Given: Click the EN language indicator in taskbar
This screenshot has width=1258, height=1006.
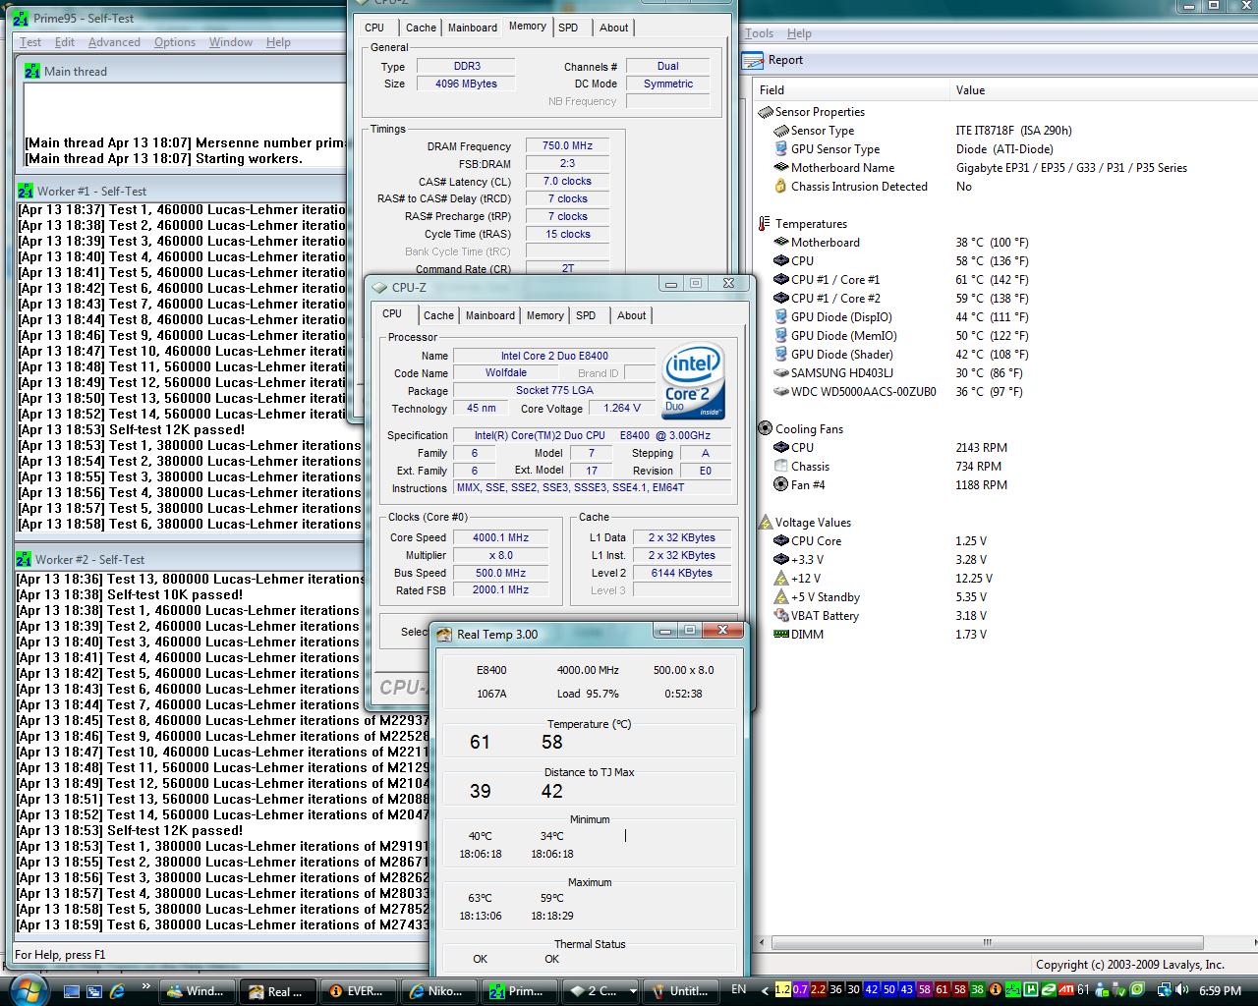Looking at the screenshot, I should pyautogui.click(x=738, y=990).
